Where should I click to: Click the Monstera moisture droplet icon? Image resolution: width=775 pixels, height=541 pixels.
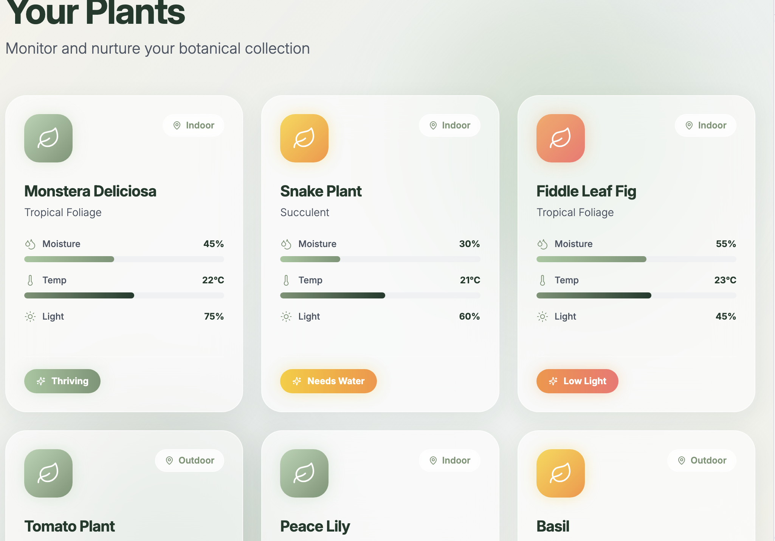pos(30,244)
